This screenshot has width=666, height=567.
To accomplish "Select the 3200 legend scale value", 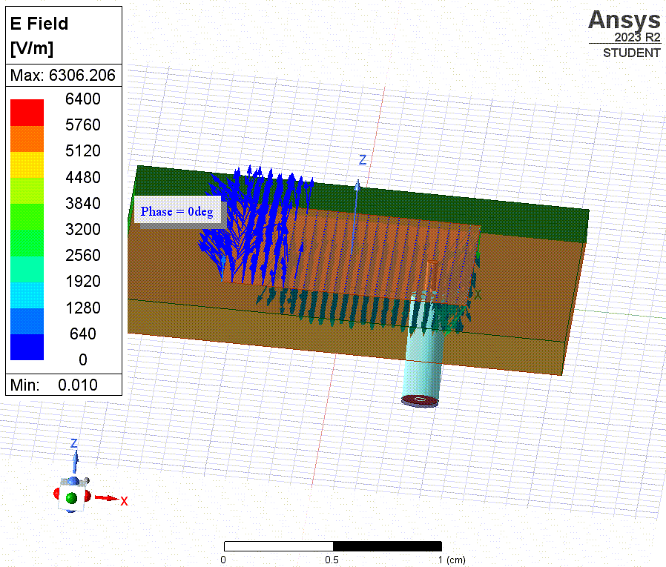I will pos(83,229).
